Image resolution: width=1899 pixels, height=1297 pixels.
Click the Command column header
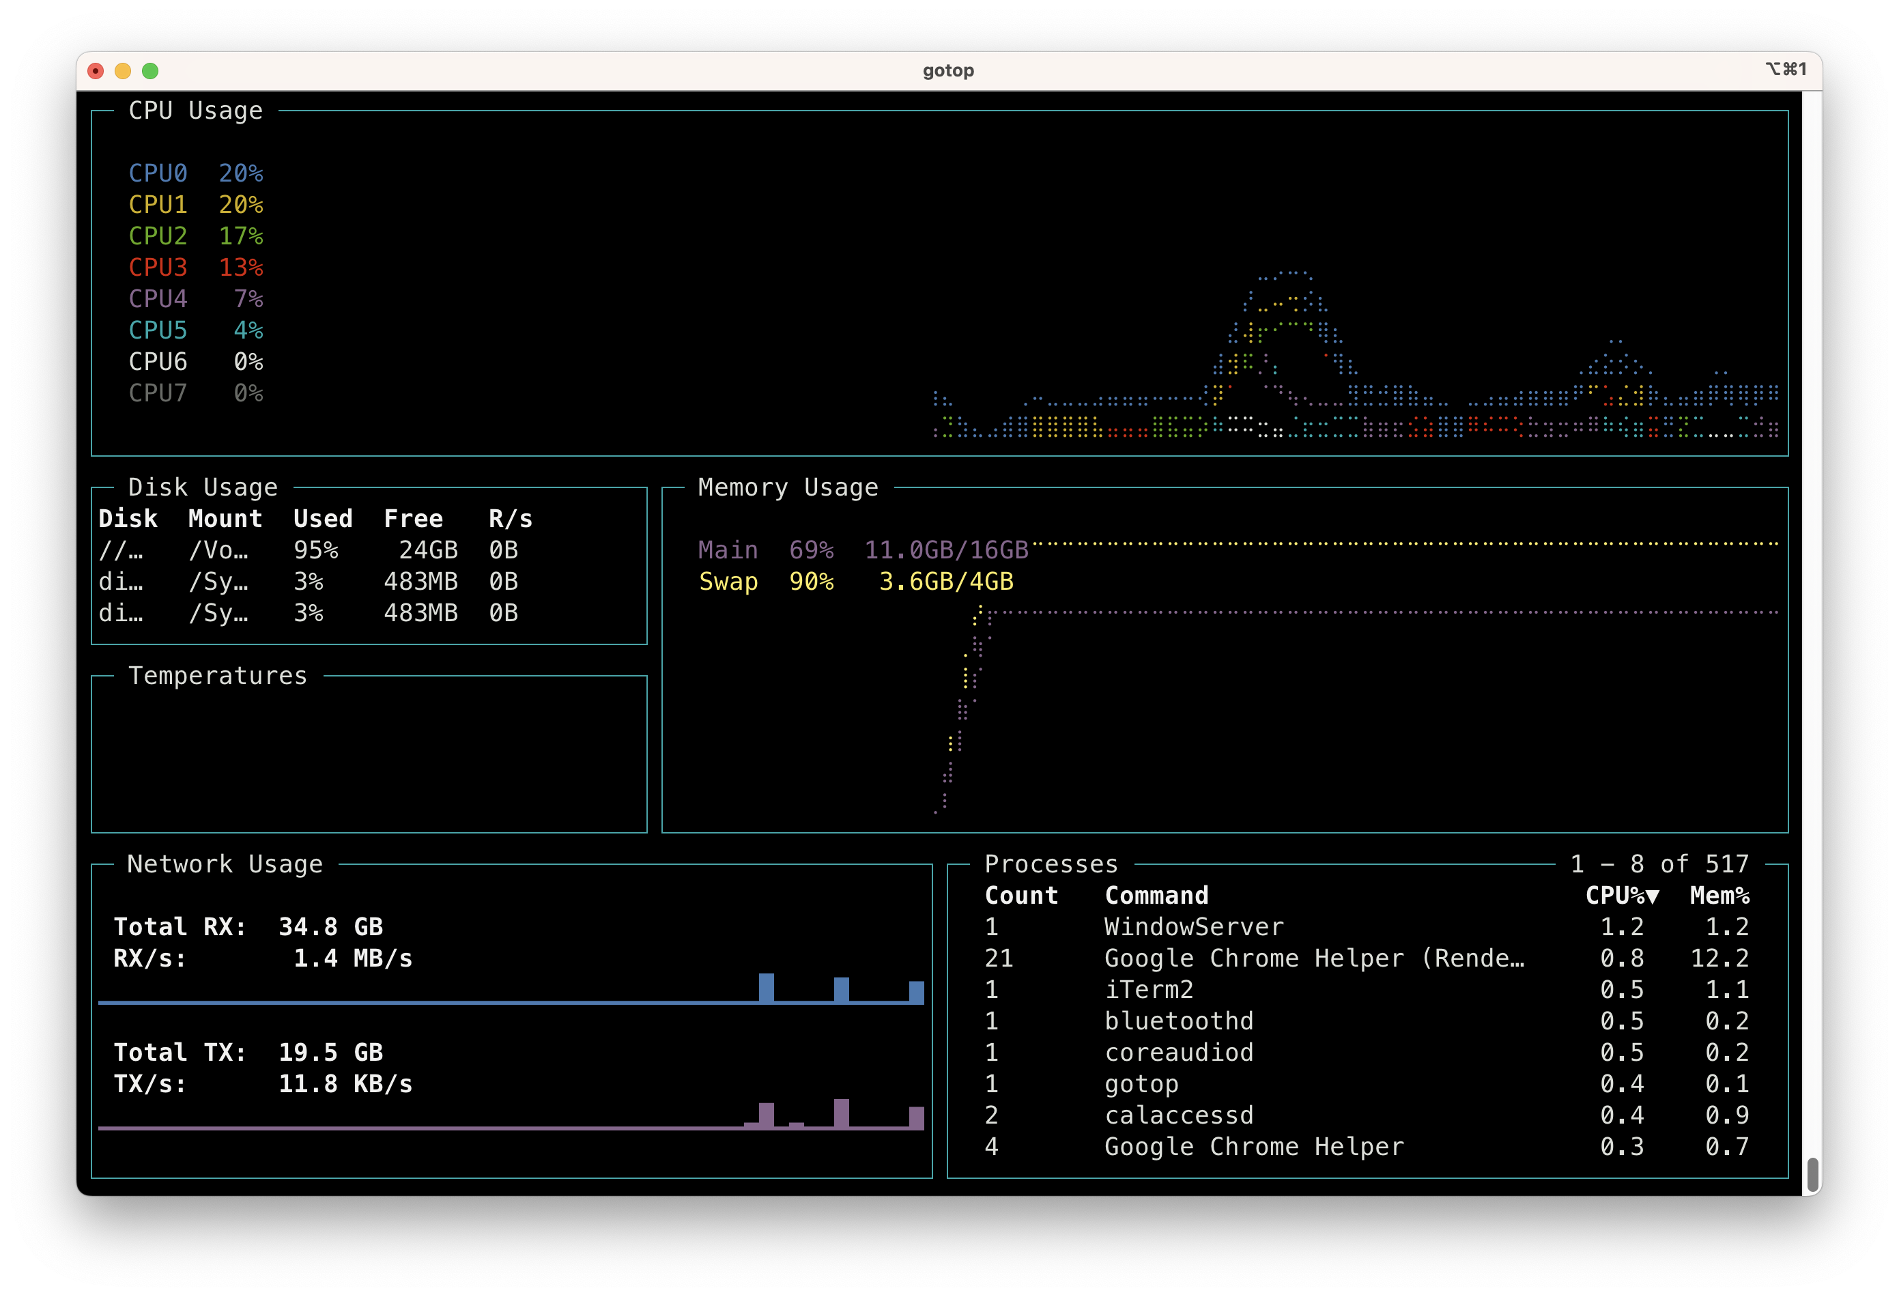[x=1156, y=896]
